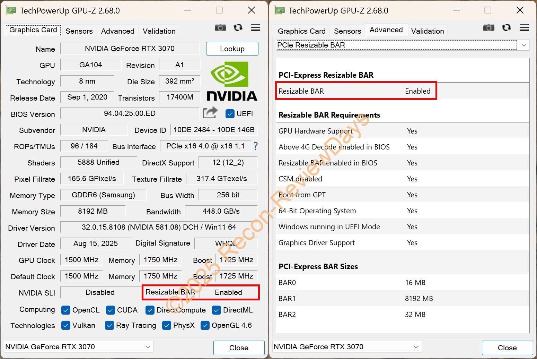Screen dimensions: 537x359
Task: Switch to the Sensors tab
Action: 79,31
